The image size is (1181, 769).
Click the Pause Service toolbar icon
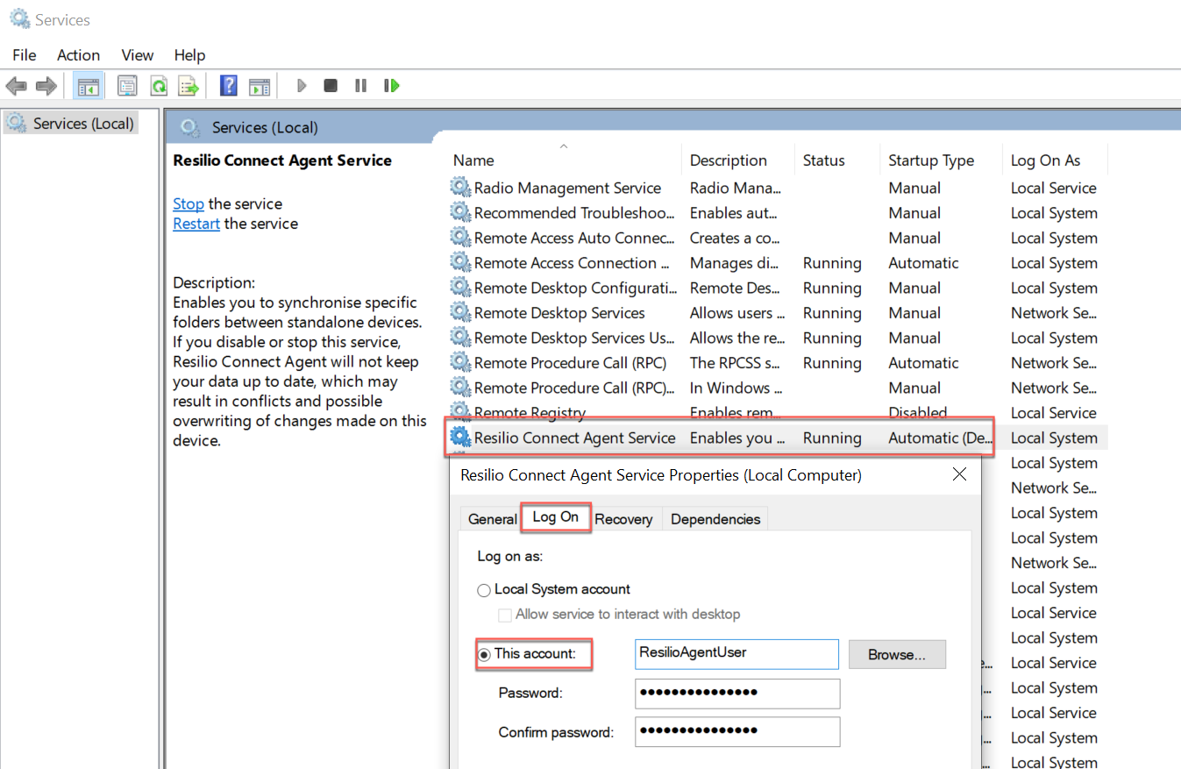[360, 86]
